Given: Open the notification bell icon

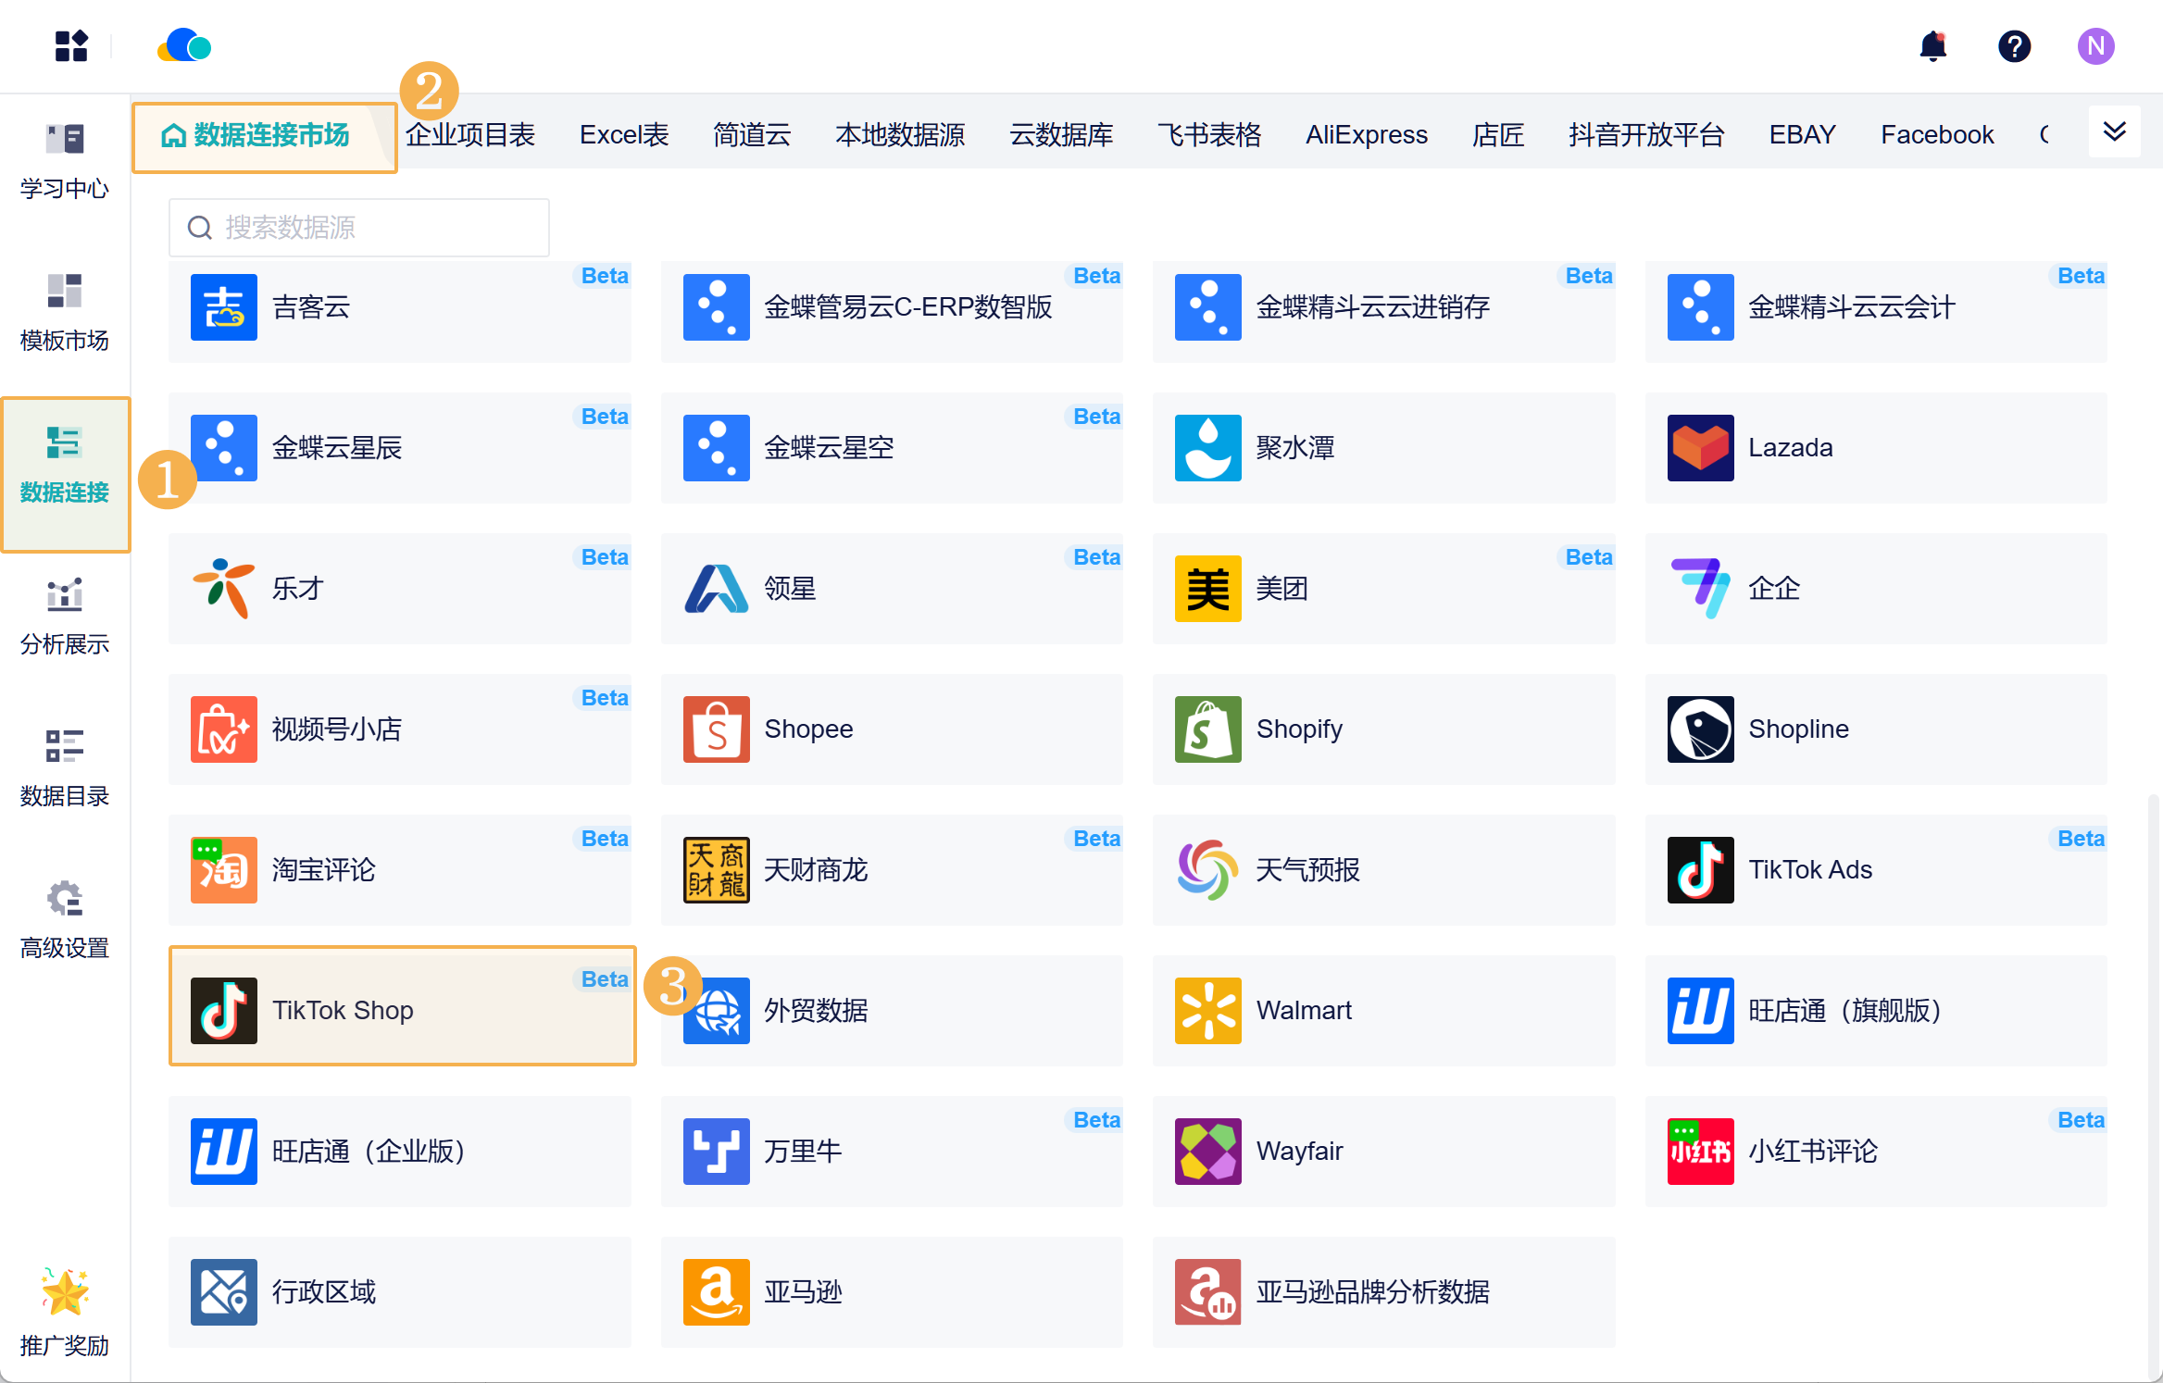Looking at the screenshot, I should click(1932, 46).
